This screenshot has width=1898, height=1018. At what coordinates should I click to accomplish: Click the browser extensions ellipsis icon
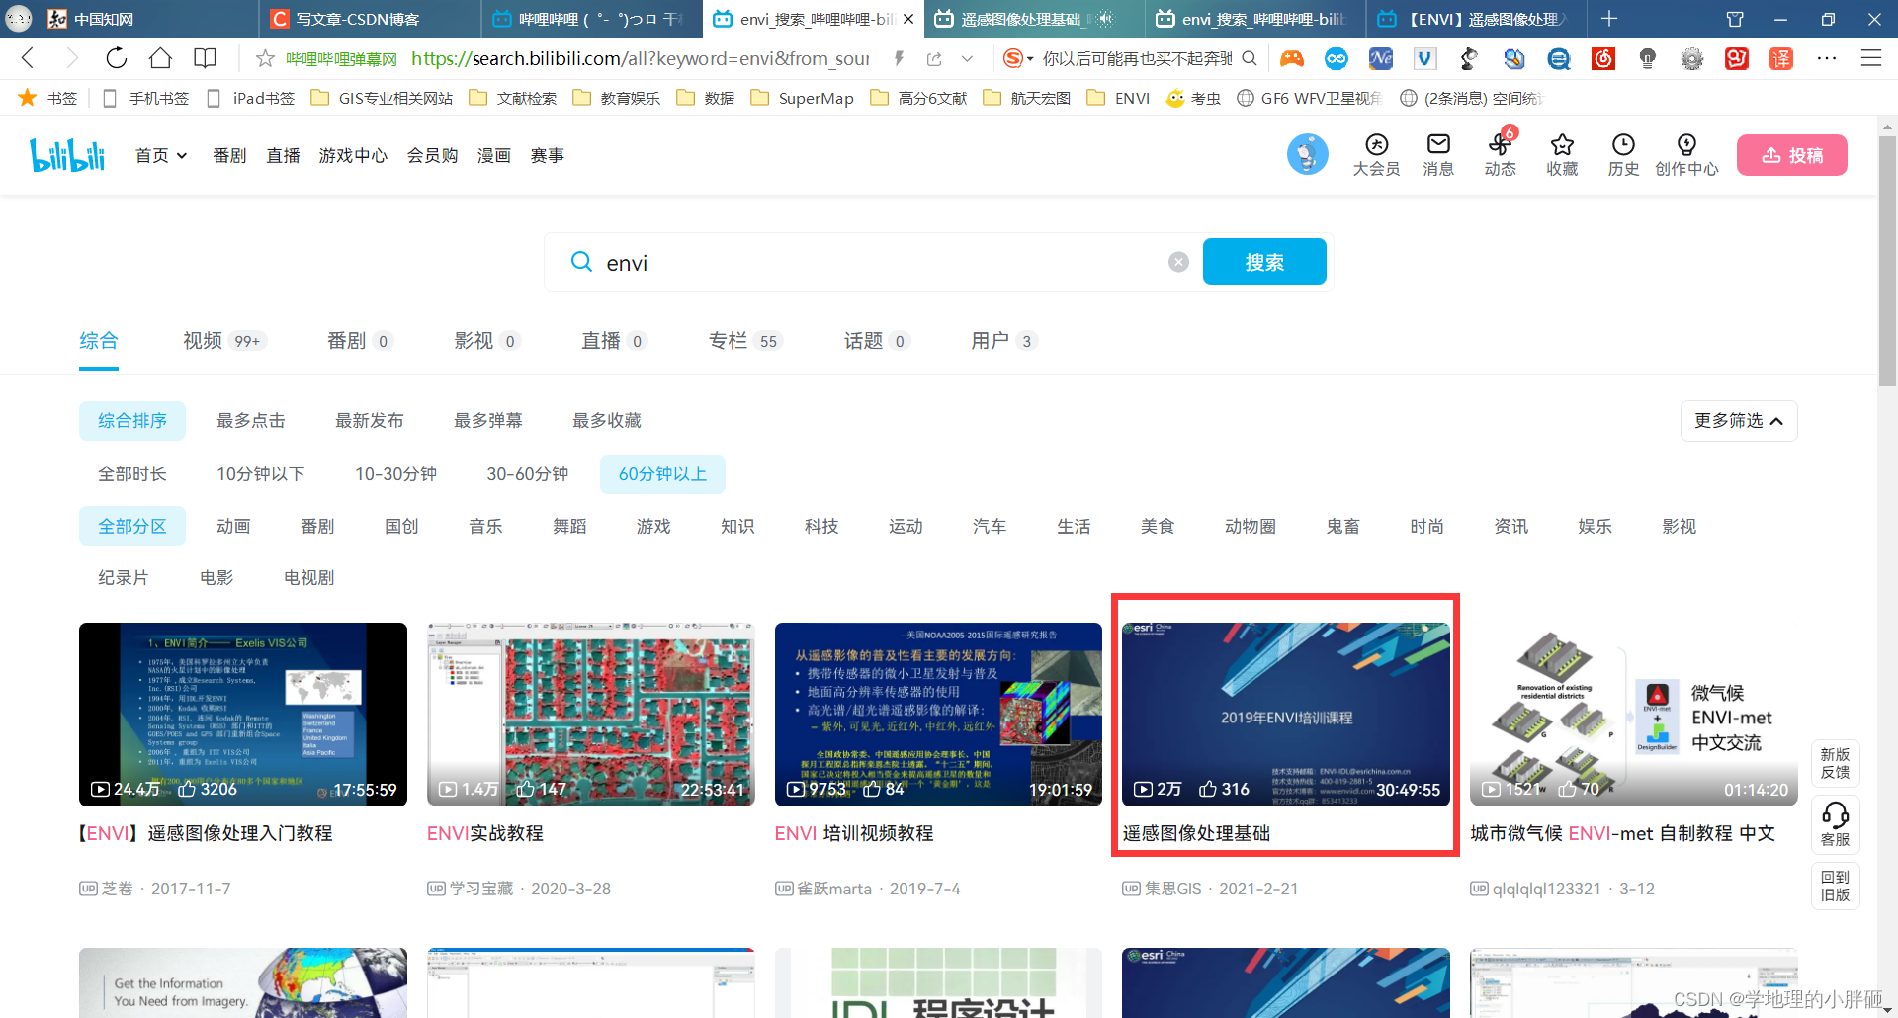[1827, 58]
